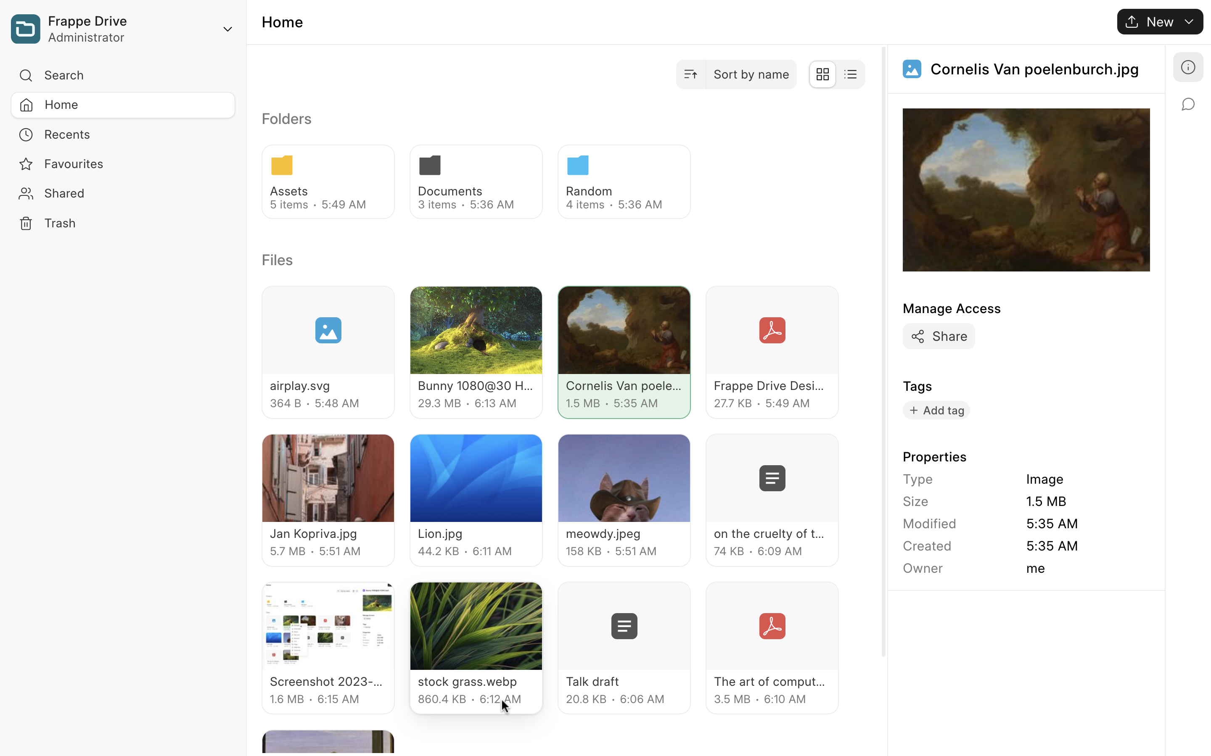Viewport: 1211px width, 756px height.
Task: Switch to grid view
Action: [822, 74]
